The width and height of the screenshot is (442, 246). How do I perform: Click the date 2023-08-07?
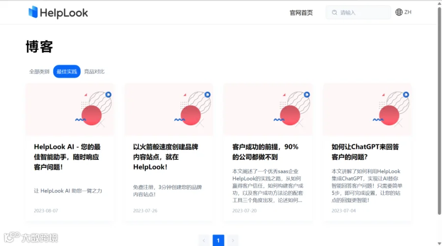pyautogui.click(x=46, y=211)
